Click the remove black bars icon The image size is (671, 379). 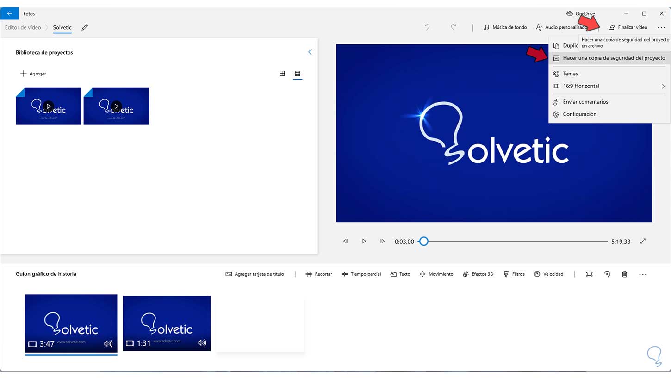589,274
